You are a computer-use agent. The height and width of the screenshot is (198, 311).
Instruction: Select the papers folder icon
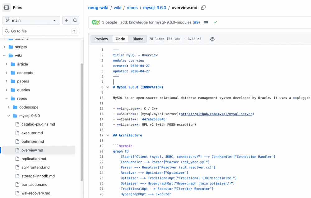click(x=13, y=81)
